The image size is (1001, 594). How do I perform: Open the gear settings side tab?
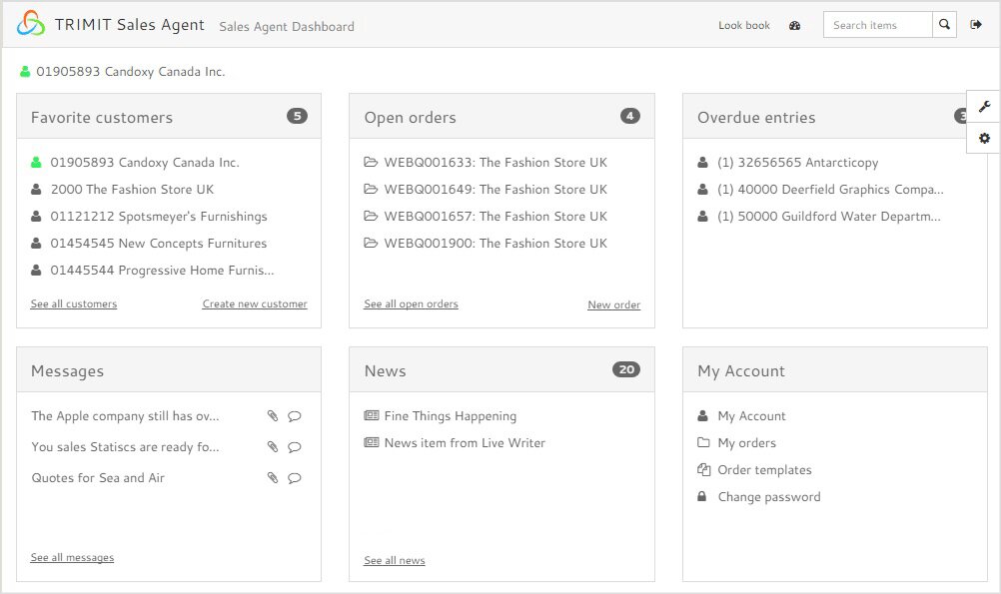(984, 138)
